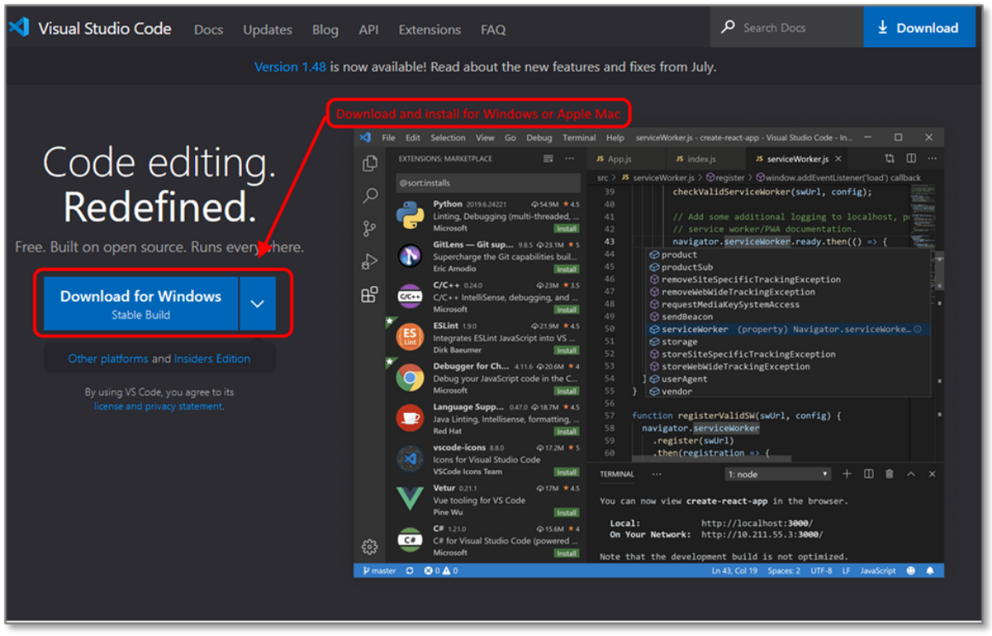
Task: Open Run and Debug icon in activity bar
Action: (x=370, y=261)
